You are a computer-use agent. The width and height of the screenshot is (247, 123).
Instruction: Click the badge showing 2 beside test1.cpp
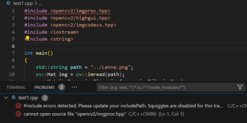coord(45,98)
